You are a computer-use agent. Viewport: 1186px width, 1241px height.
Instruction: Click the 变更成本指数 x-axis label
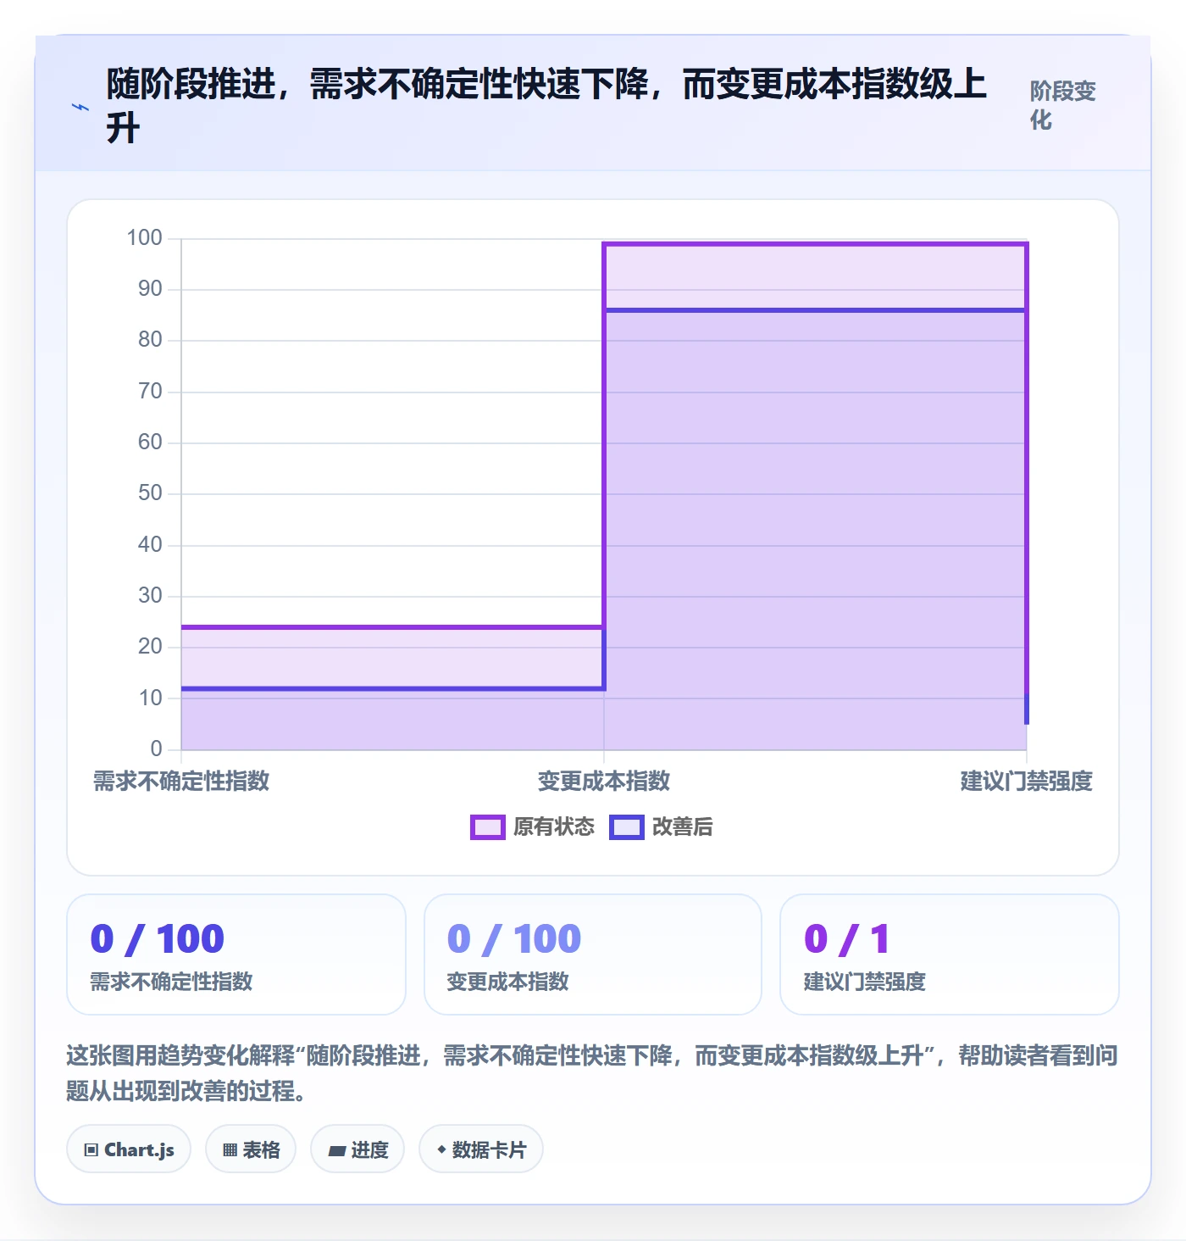(604, 781)
